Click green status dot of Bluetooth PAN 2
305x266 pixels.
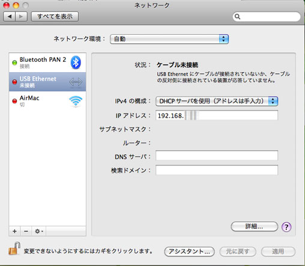click(14, 62)
